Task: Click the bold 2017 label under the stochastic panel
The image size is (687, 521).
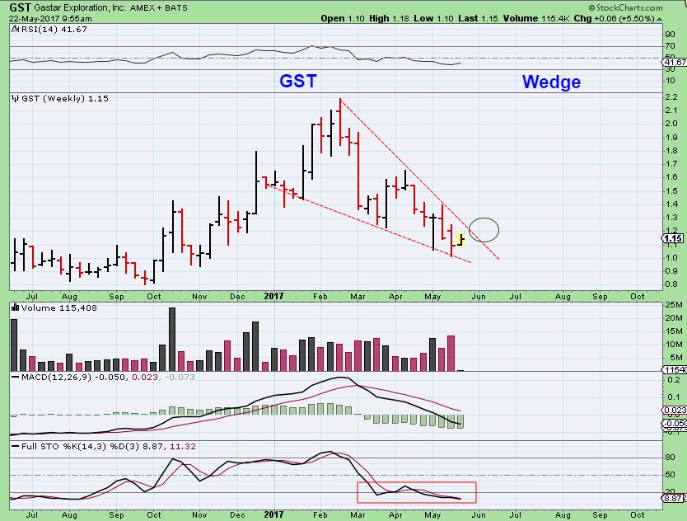Action: point(273,514)
